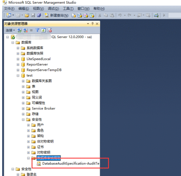Expand the ReportServerTempDB database
The width and height of the screenshot is (181, 176).
18,70
